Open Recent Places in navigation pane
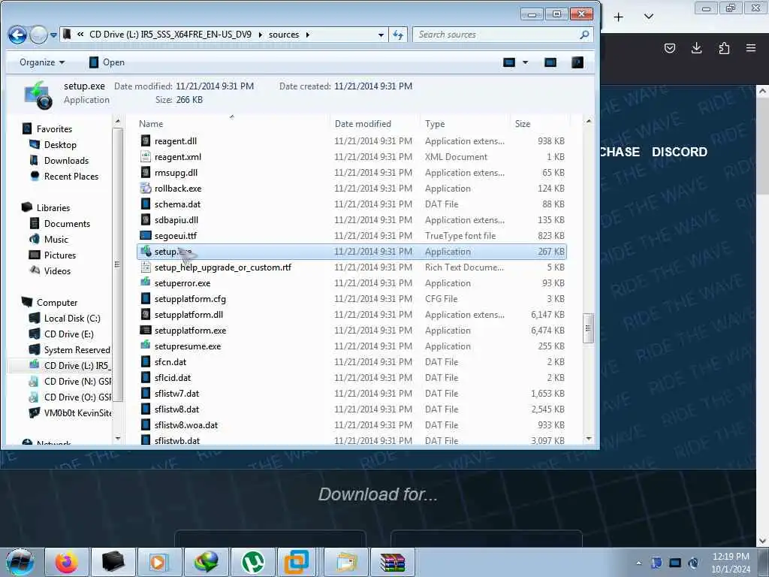This screenshot has width=769, height=577. 71,176
